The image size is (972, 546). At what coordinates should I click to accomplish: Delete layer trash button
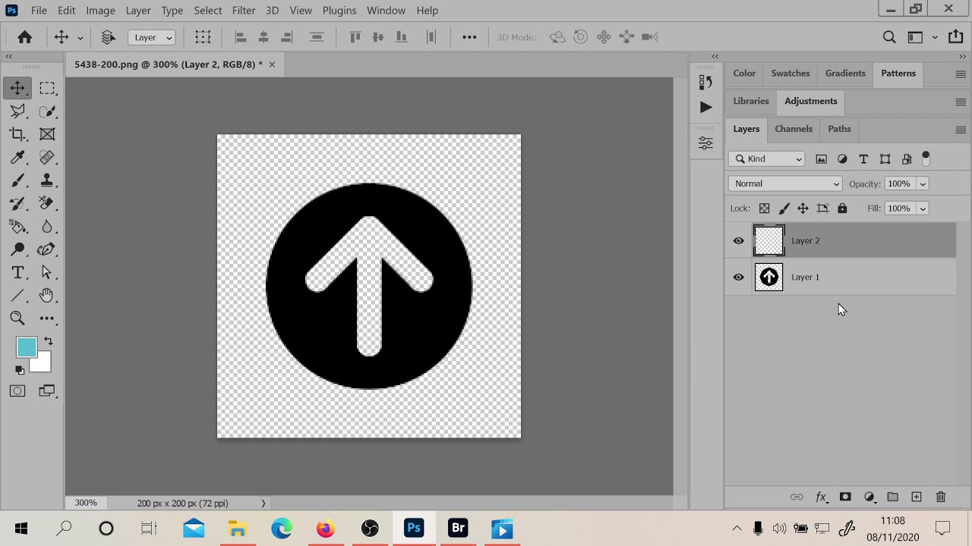click(941, 497)
